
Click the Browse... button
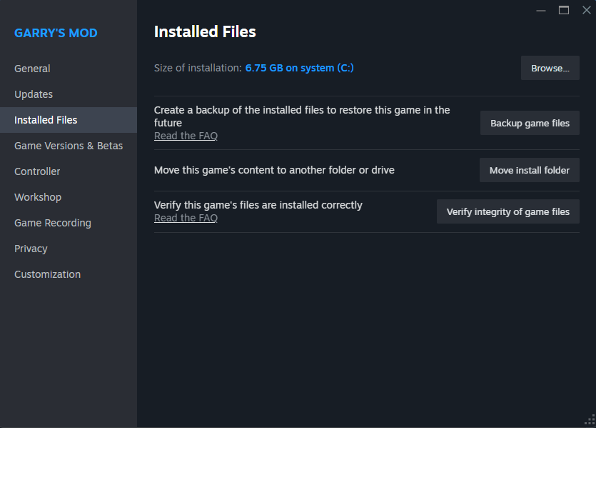[550, 68]
